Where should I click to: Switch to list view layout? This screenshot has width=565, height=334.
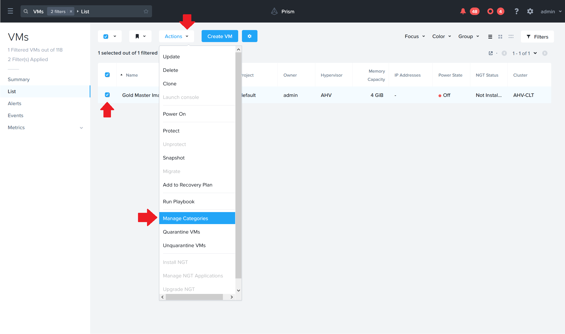[490, 37]
